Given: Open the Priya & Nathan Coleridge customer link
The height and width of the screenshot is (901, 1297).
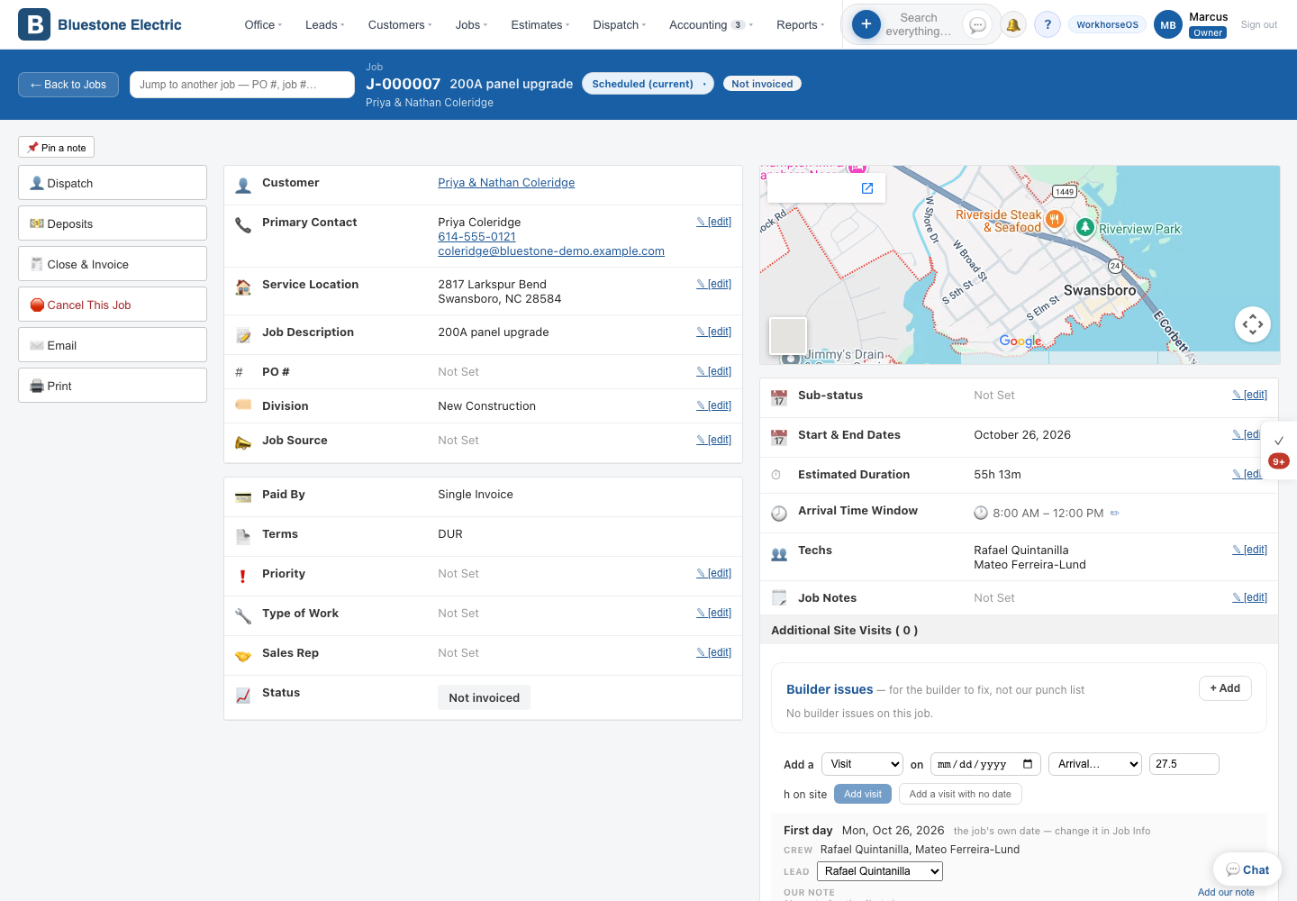Looking at the screenshot, I should coord(506,183).
